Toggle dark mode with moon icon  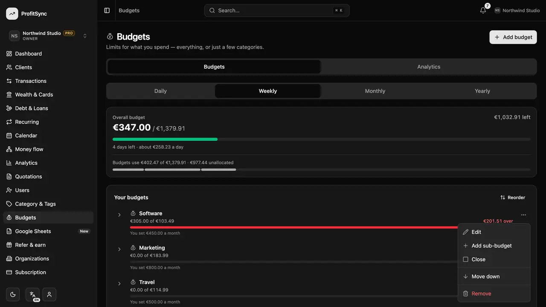coord(13,294)
